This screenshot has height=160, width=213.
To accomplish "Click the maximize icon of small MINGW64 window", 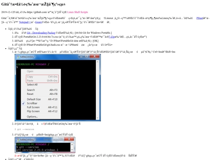I will point(61,139).
